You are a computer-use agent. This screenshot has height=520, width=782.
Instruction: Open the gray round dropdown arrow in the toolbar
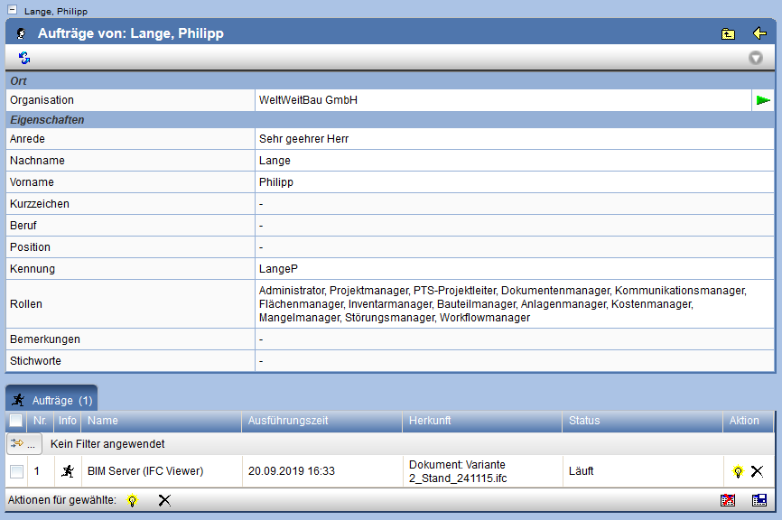tap(756, 58)
